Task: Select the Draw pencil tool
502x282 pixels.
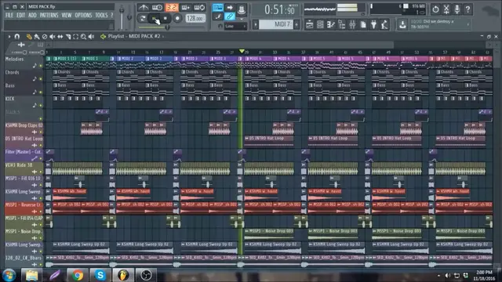Action: click(29, 37)
